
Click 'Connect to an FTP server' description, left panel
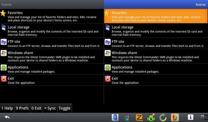[x=54, y=46]
